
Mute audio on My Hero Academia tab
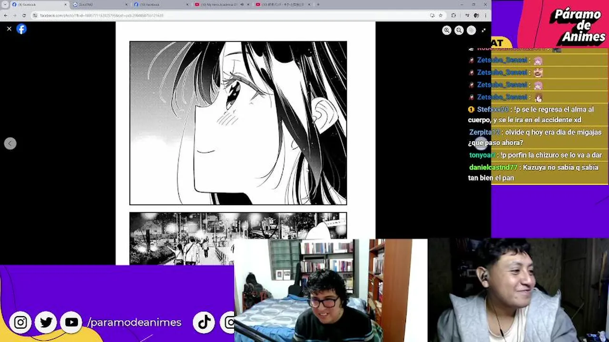[x=242, y=4]
